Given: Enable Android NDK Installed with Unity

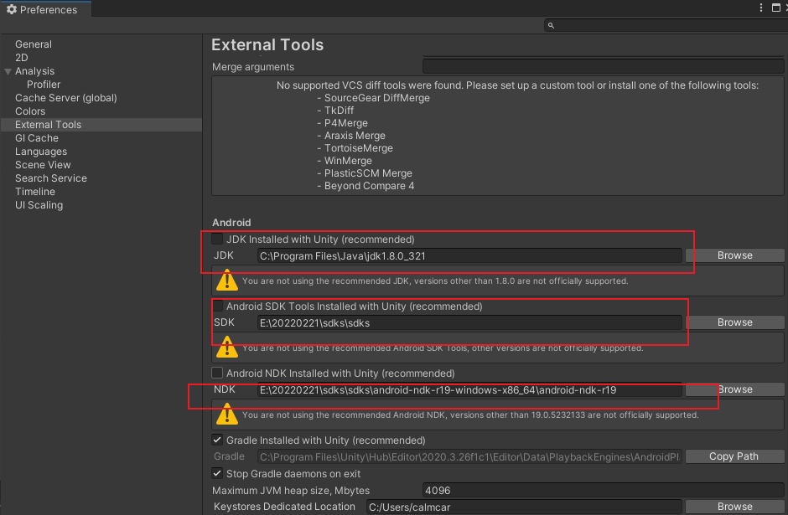Looking at the screenshot, I should click(x=217, y=373).
